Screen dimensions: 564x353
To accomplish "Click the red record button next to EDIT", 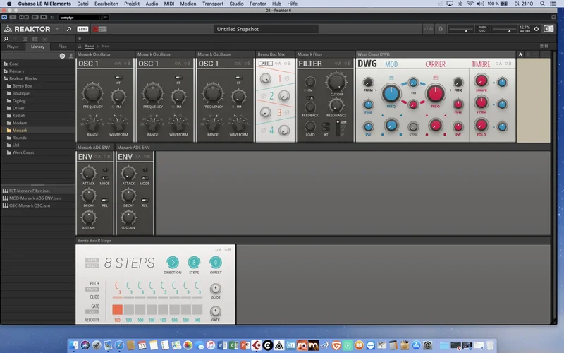I will pos(94,29).
